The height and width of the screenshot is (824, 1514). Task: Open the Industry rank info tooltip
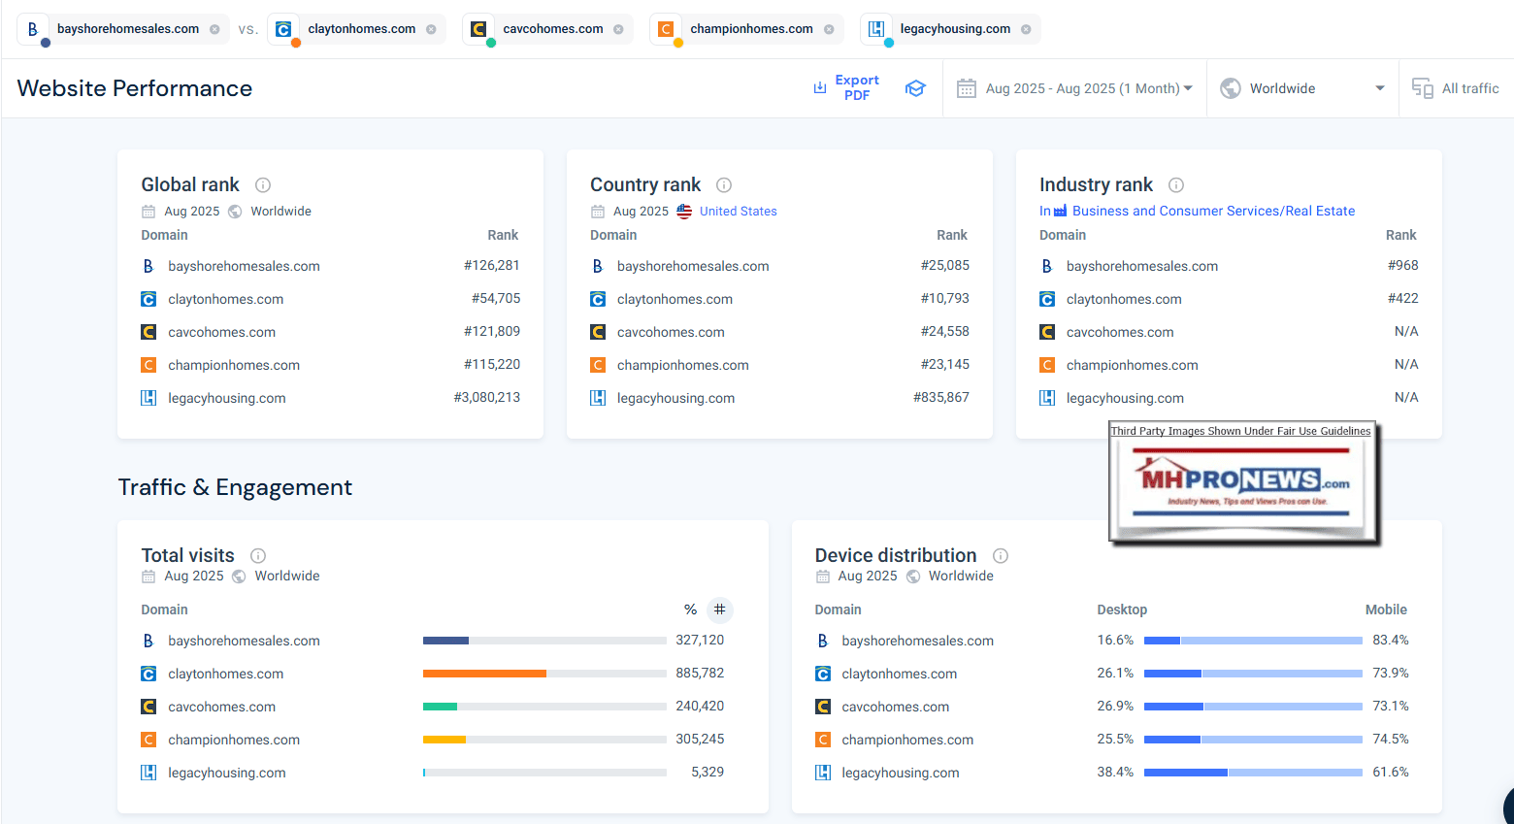tap(1176, 185)
